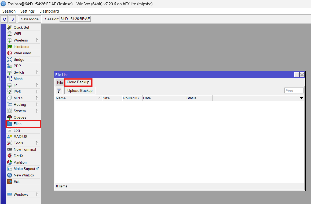Click the New WinBox logo icon
Viewport: 311px width, 204px height.
[x=9, y=175]
